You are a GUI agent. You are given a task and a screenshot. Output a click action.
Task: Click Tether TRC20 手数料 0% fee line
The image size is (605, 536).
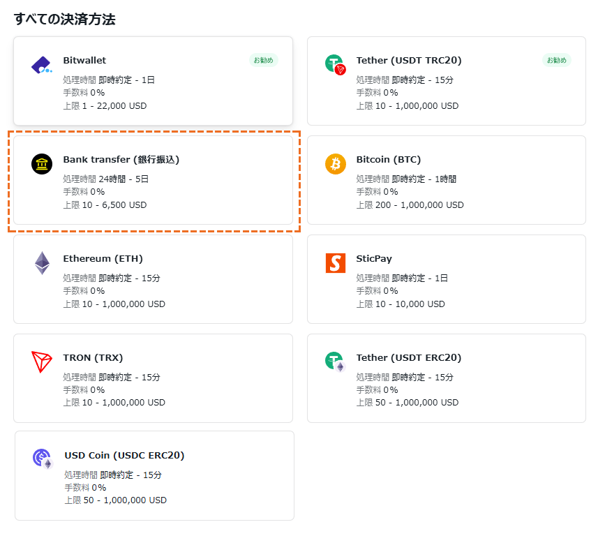click(377, 93)
